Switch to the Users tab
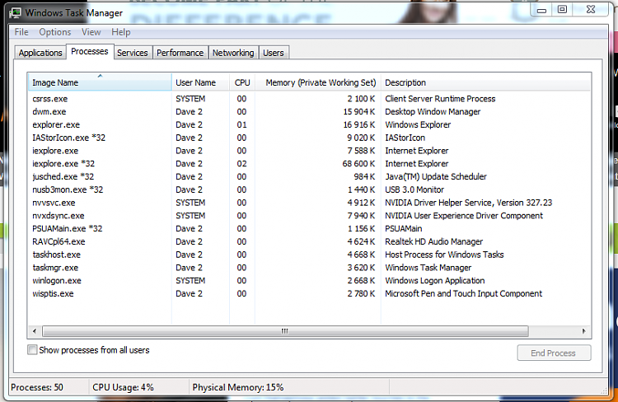Viewport: 618px width, 402px height. pos(274,53)
